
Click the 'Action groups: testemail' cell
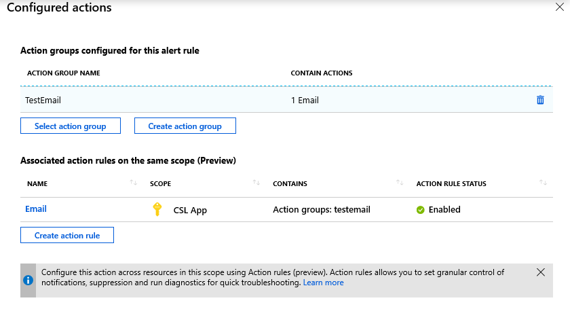tap(321, 210)
